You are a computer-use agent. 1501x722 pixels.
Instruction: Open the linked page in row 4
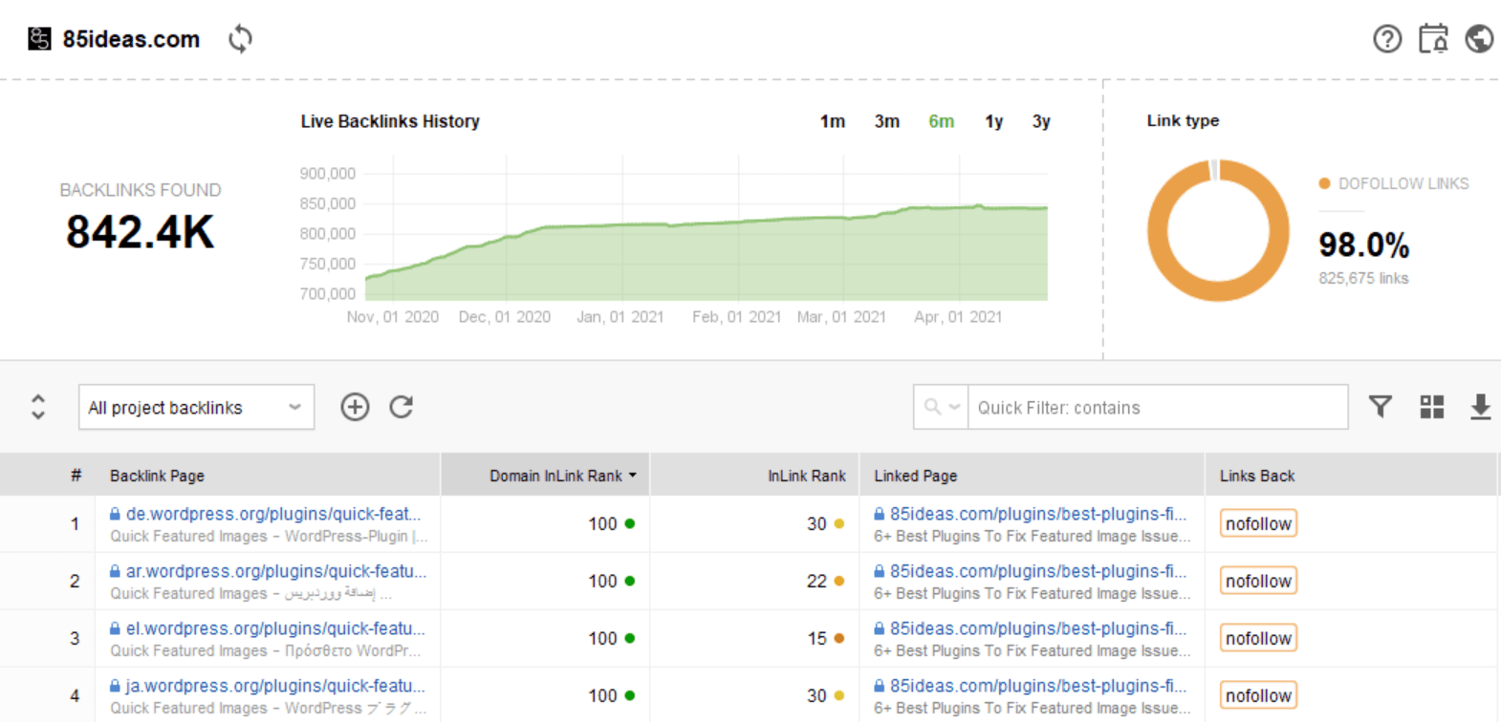coord(1037,686)
